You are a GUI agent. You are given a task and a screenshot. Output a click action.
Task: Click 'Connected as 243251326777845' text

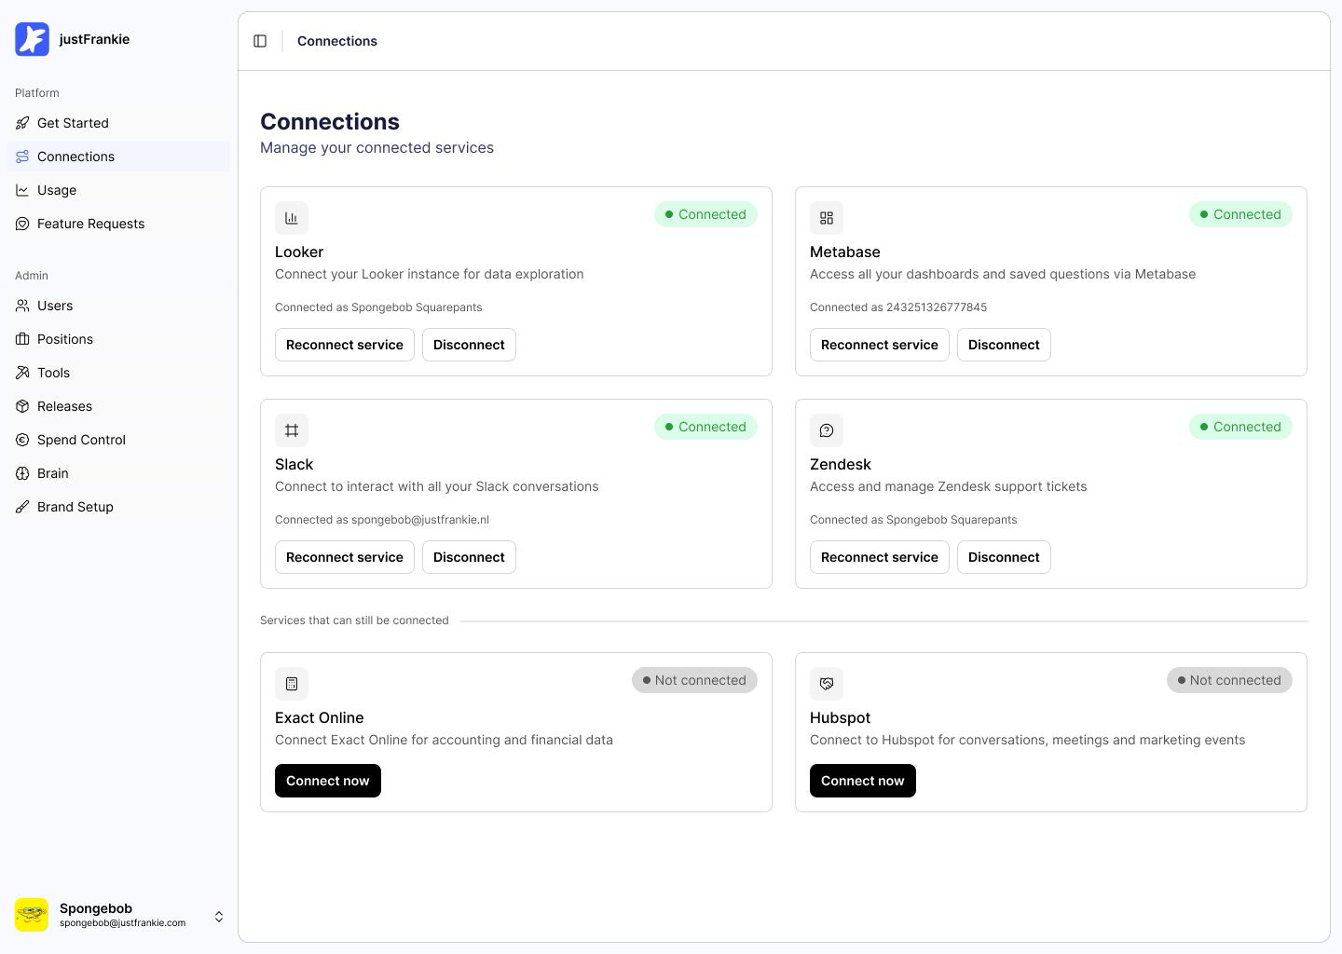click(x=898, y=307)
